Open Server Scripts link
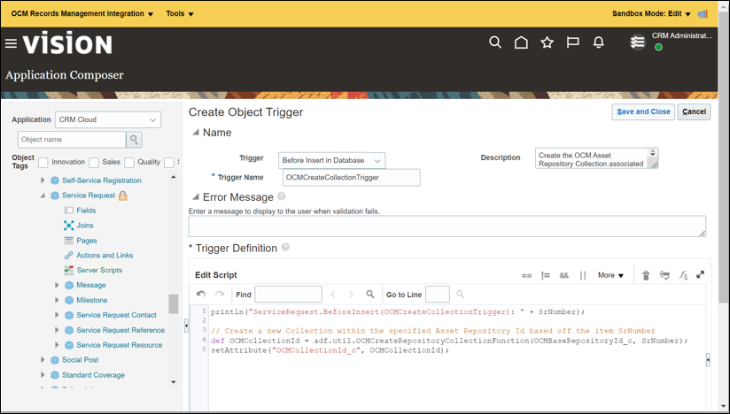This screenshot has width=730, height=414. [99, 271]
